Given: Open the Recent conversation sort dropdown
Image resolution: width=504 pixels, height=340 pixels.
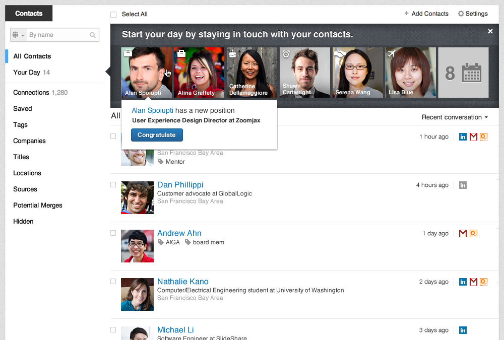Looking at the screenshot, I should [454, 117].
